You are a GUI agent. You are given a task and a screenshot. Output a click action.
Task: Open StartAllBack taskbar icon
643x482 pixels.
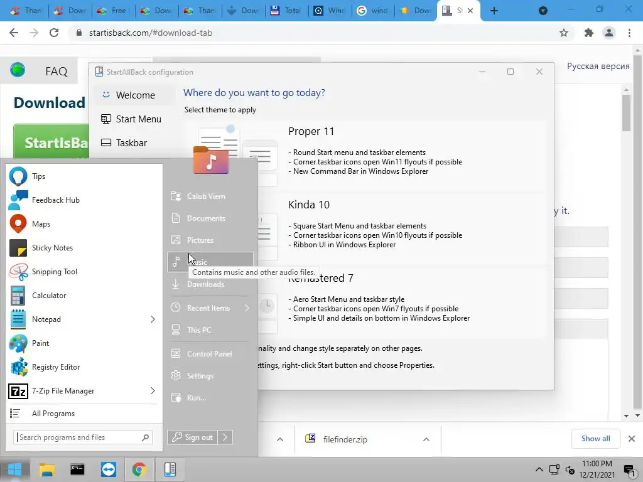pyautogui.click(x=170, y=469)
